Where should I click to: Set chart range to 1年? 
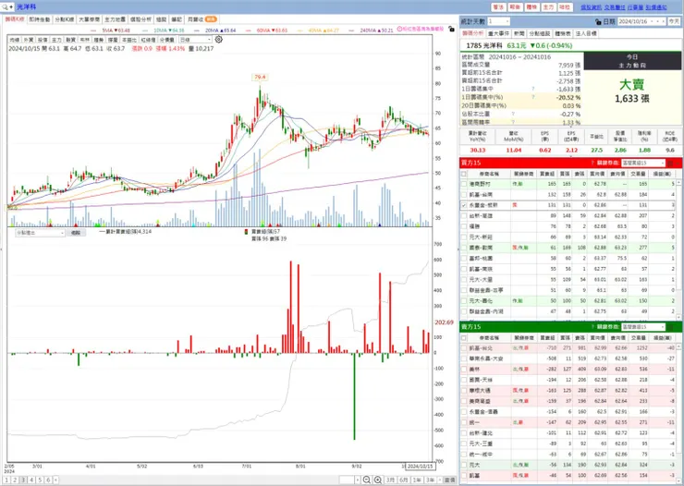click(x=417, y=480)
